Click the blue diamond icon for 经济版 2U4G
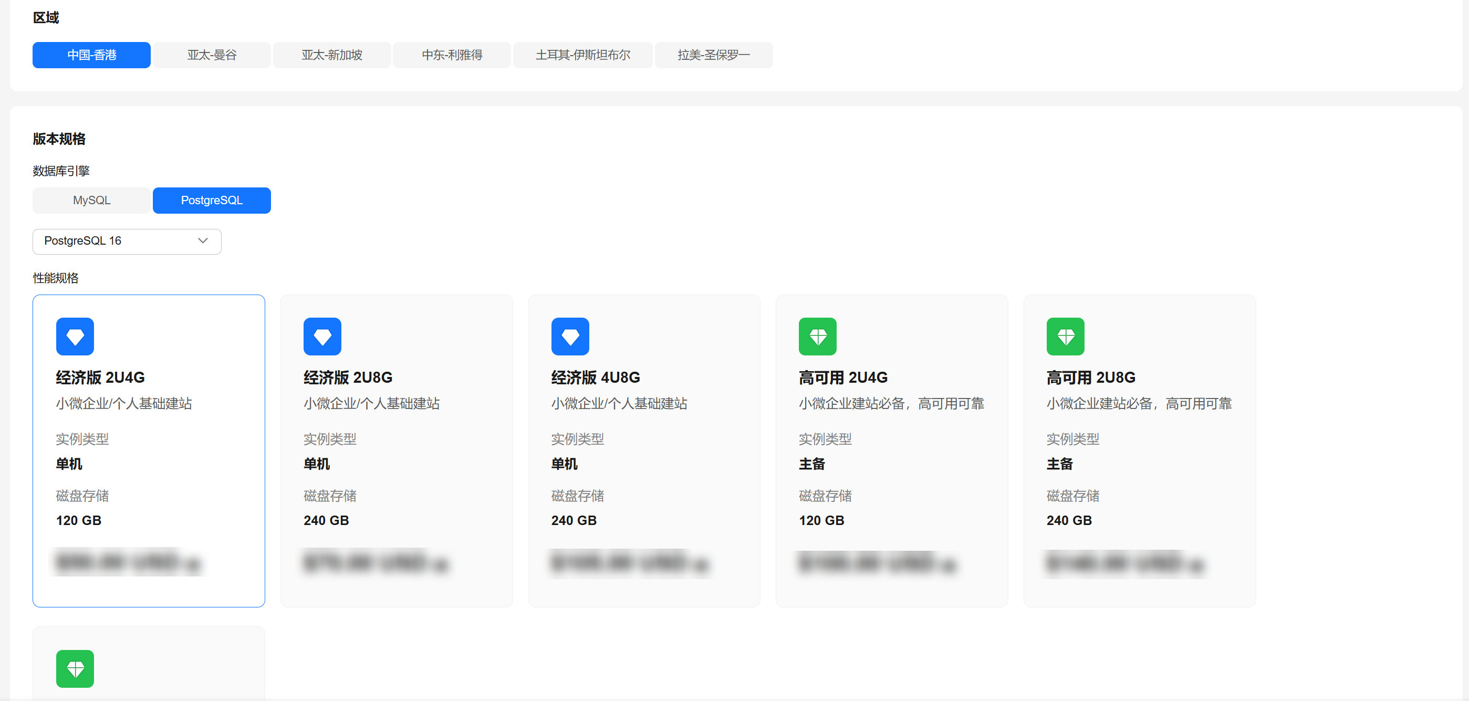 click(75, 337)
